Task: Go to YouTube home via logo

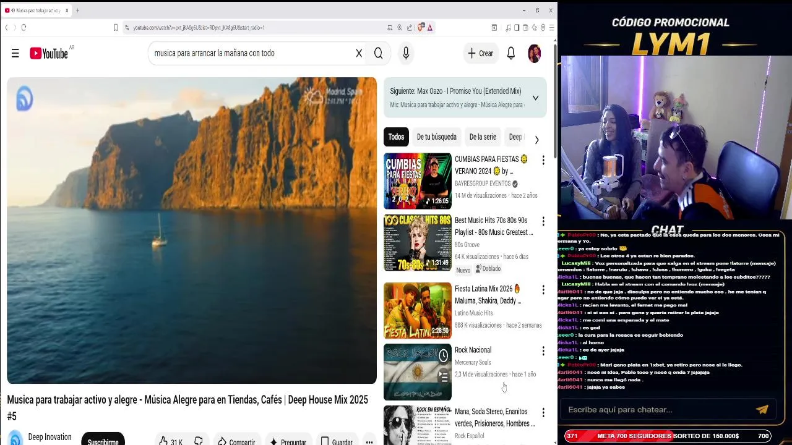Action: click(x=49, y=54)
